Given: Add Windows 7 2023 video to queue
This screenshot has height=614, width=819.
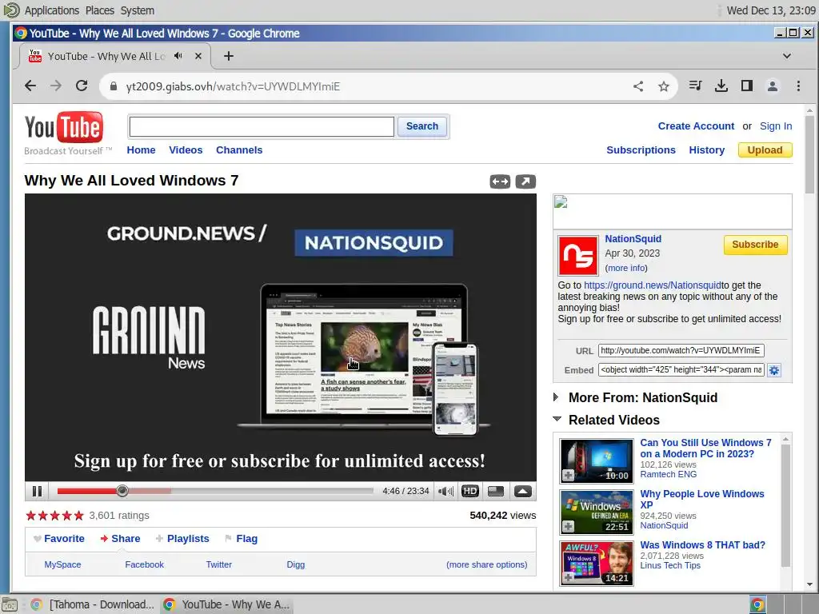Looking at the screenshot, I should pos(569,475).
